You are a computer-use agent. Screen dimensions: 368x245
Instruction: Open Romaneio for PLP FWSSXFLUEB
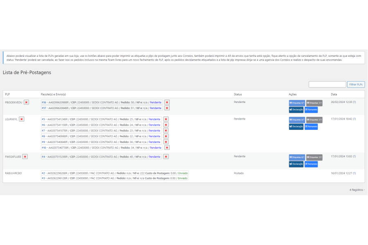(x=311, y=164)
